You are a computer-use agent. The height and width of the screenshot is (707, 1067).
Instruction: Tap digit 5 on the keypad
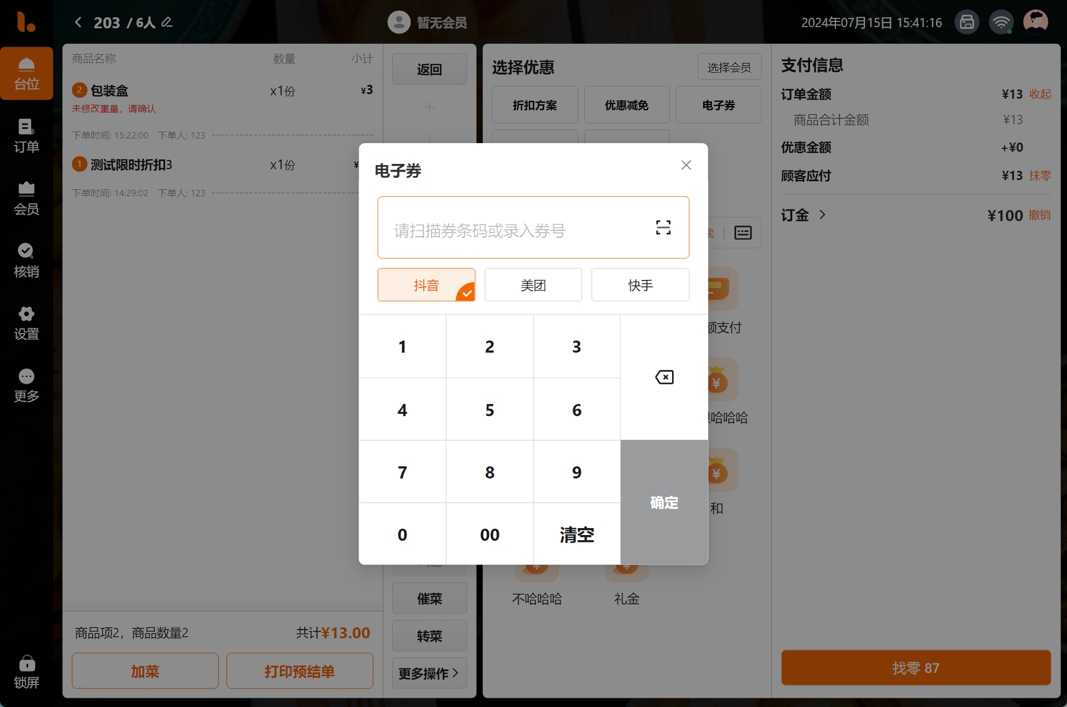tap(490, 410)
